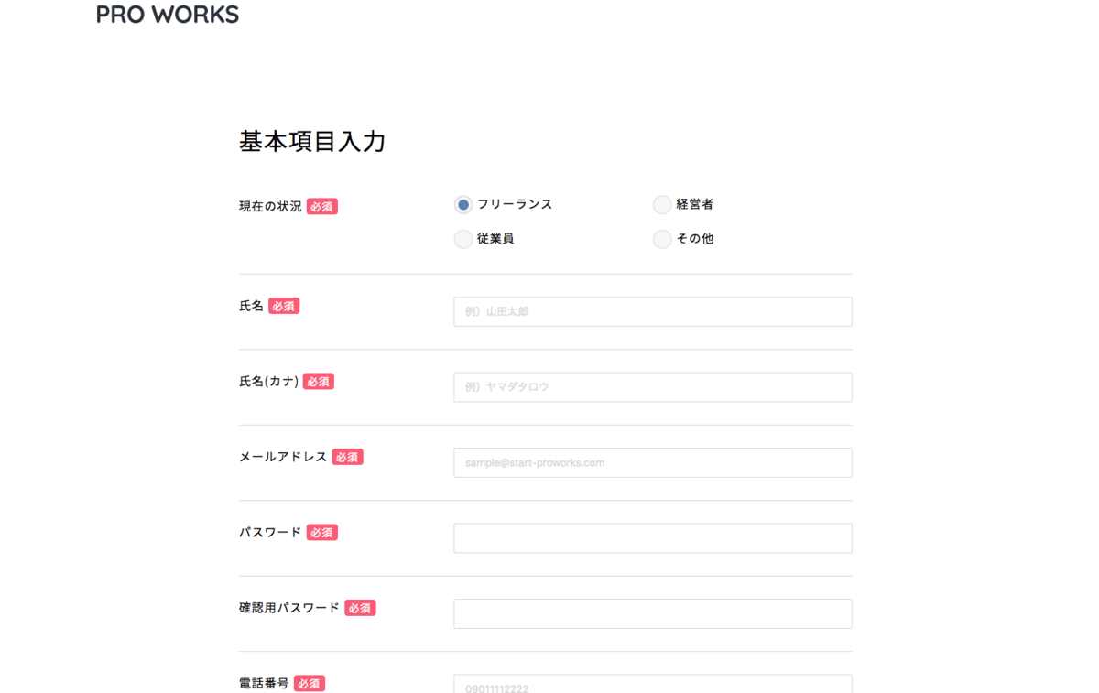Select the フリーランス radio option
Screen dimensions: 1099x693
(463, 204)
